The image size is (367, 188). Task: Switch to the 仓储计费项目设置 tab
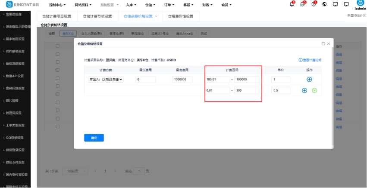click(56, 16)
